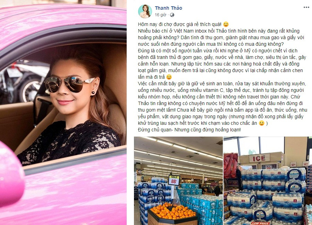312x225 pixels.
Task: Open the ICE freezer water bottles photo
Action: coord(268,181)
